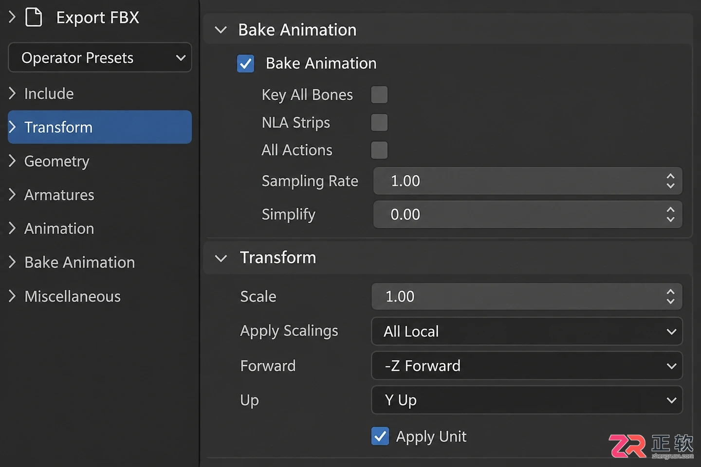Click the Simplify value field
The width and height of the screenshot is (701, 467).
pos(528,215)
